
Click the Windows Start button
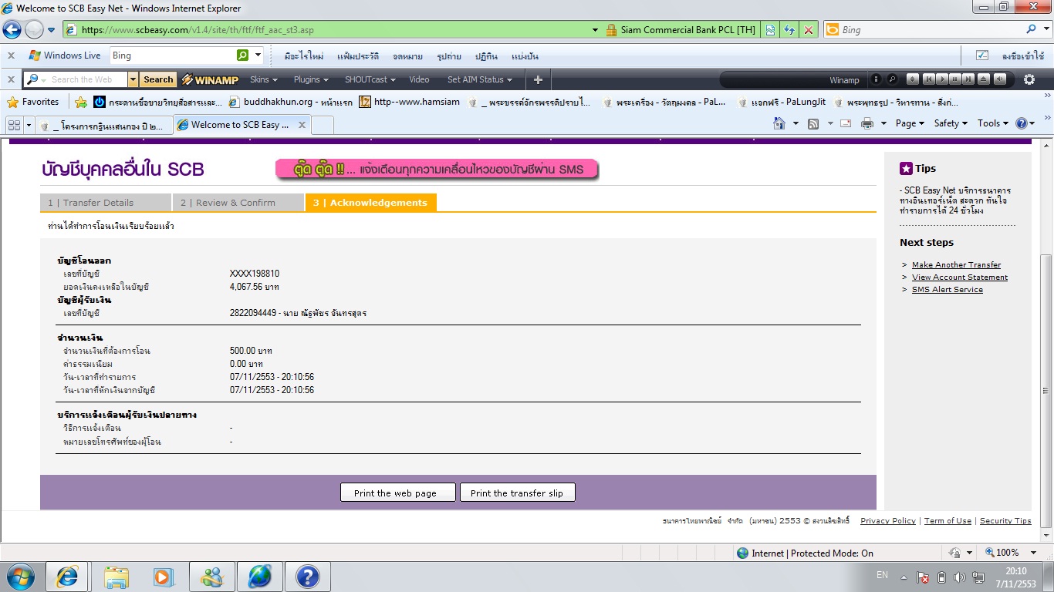(x=20, y=576)
